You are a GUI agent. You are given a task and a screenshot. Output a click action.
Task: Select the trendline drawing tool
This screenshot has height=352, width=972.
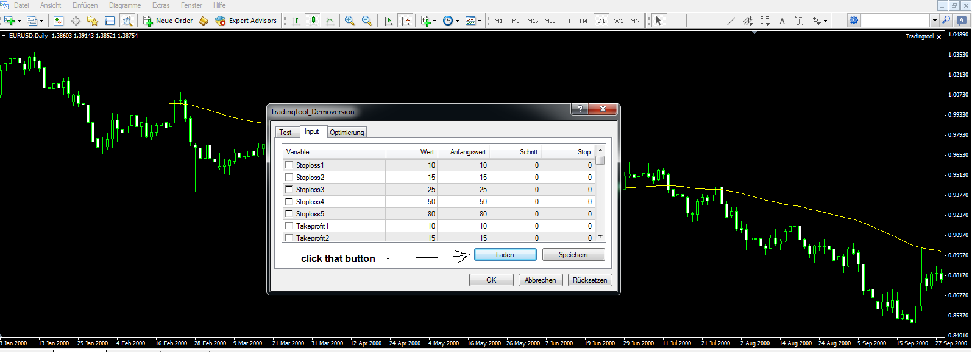tap(731, 21)
